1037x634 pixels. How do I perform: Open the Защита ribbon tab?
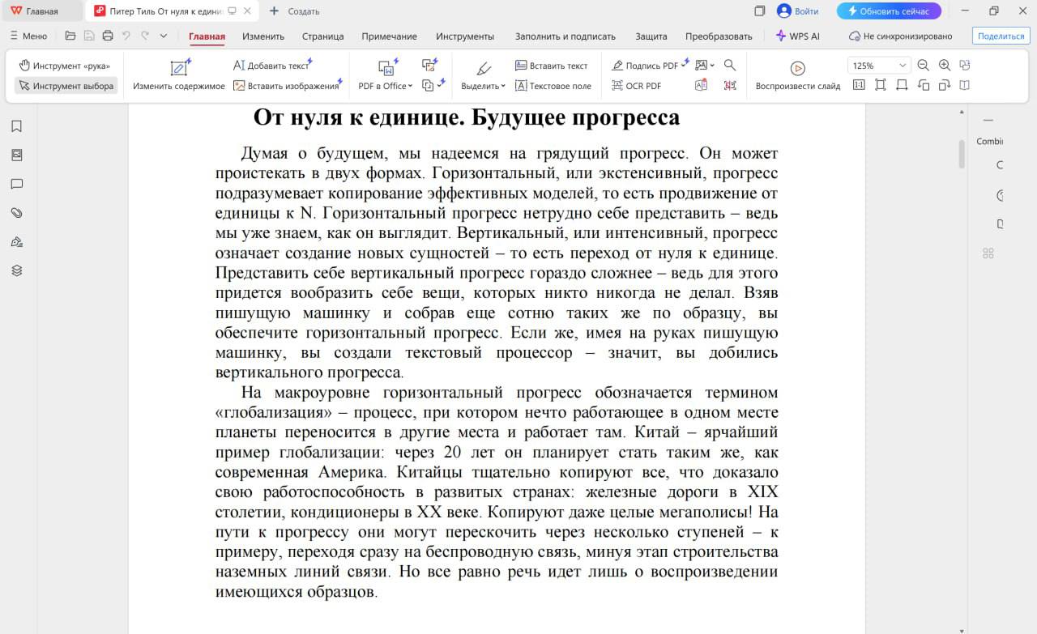coord(651,36)
